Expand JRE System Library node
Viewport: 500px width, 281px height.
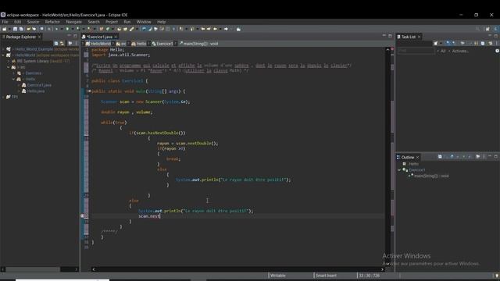tap(9, 61)
